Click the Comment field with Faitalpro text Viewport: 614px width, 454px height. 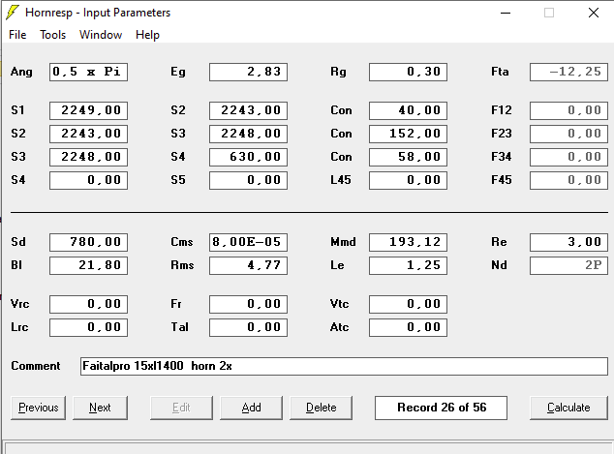point(344,366)
